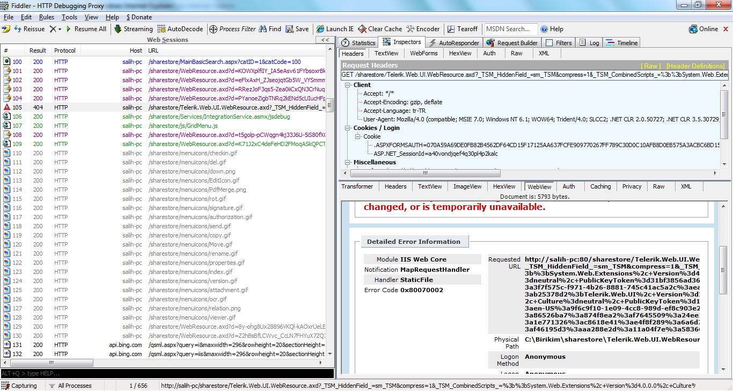The width and height of the screenshot is (733, 391).
Task: Collapse the Client headers node
Action: coord(348,85)
